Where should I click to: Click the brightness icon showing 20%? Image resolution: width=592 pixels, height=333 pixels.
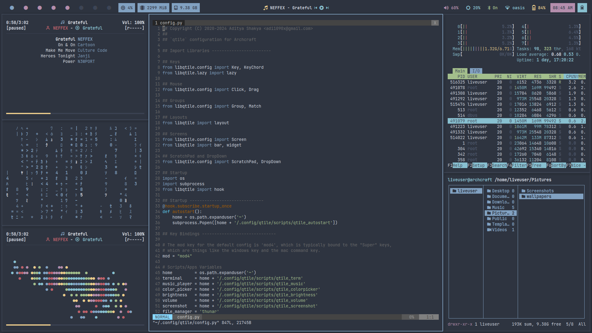point(468,8)
